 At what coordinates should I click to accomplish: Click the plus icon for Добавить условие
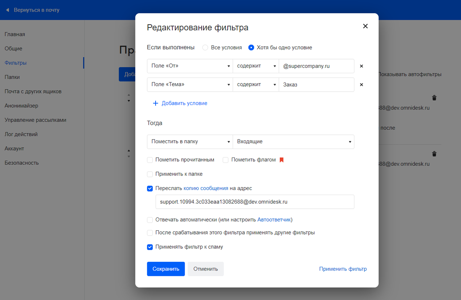click(x=156, y=103)
